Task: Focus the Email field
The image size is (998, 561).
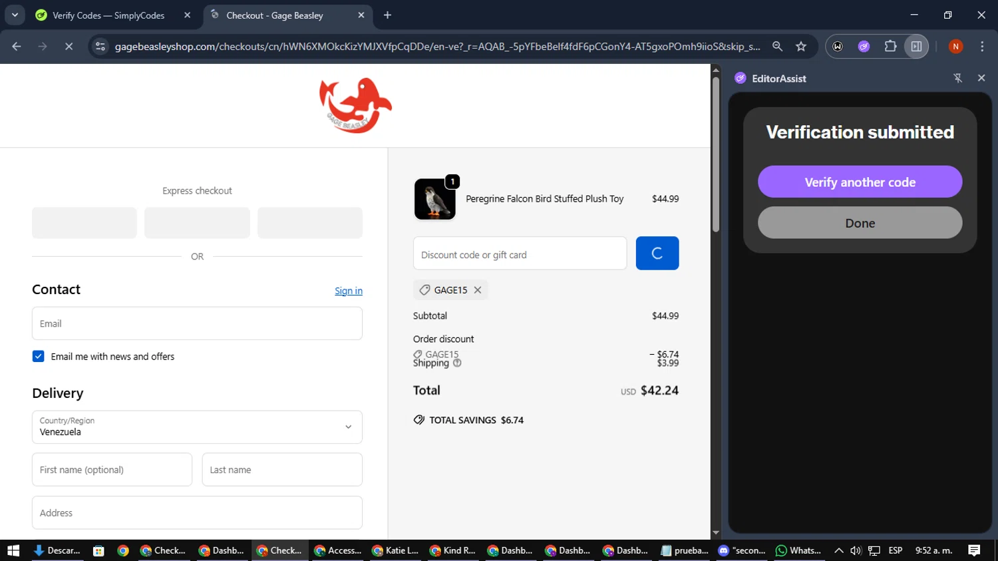Action: click(197, 323)
